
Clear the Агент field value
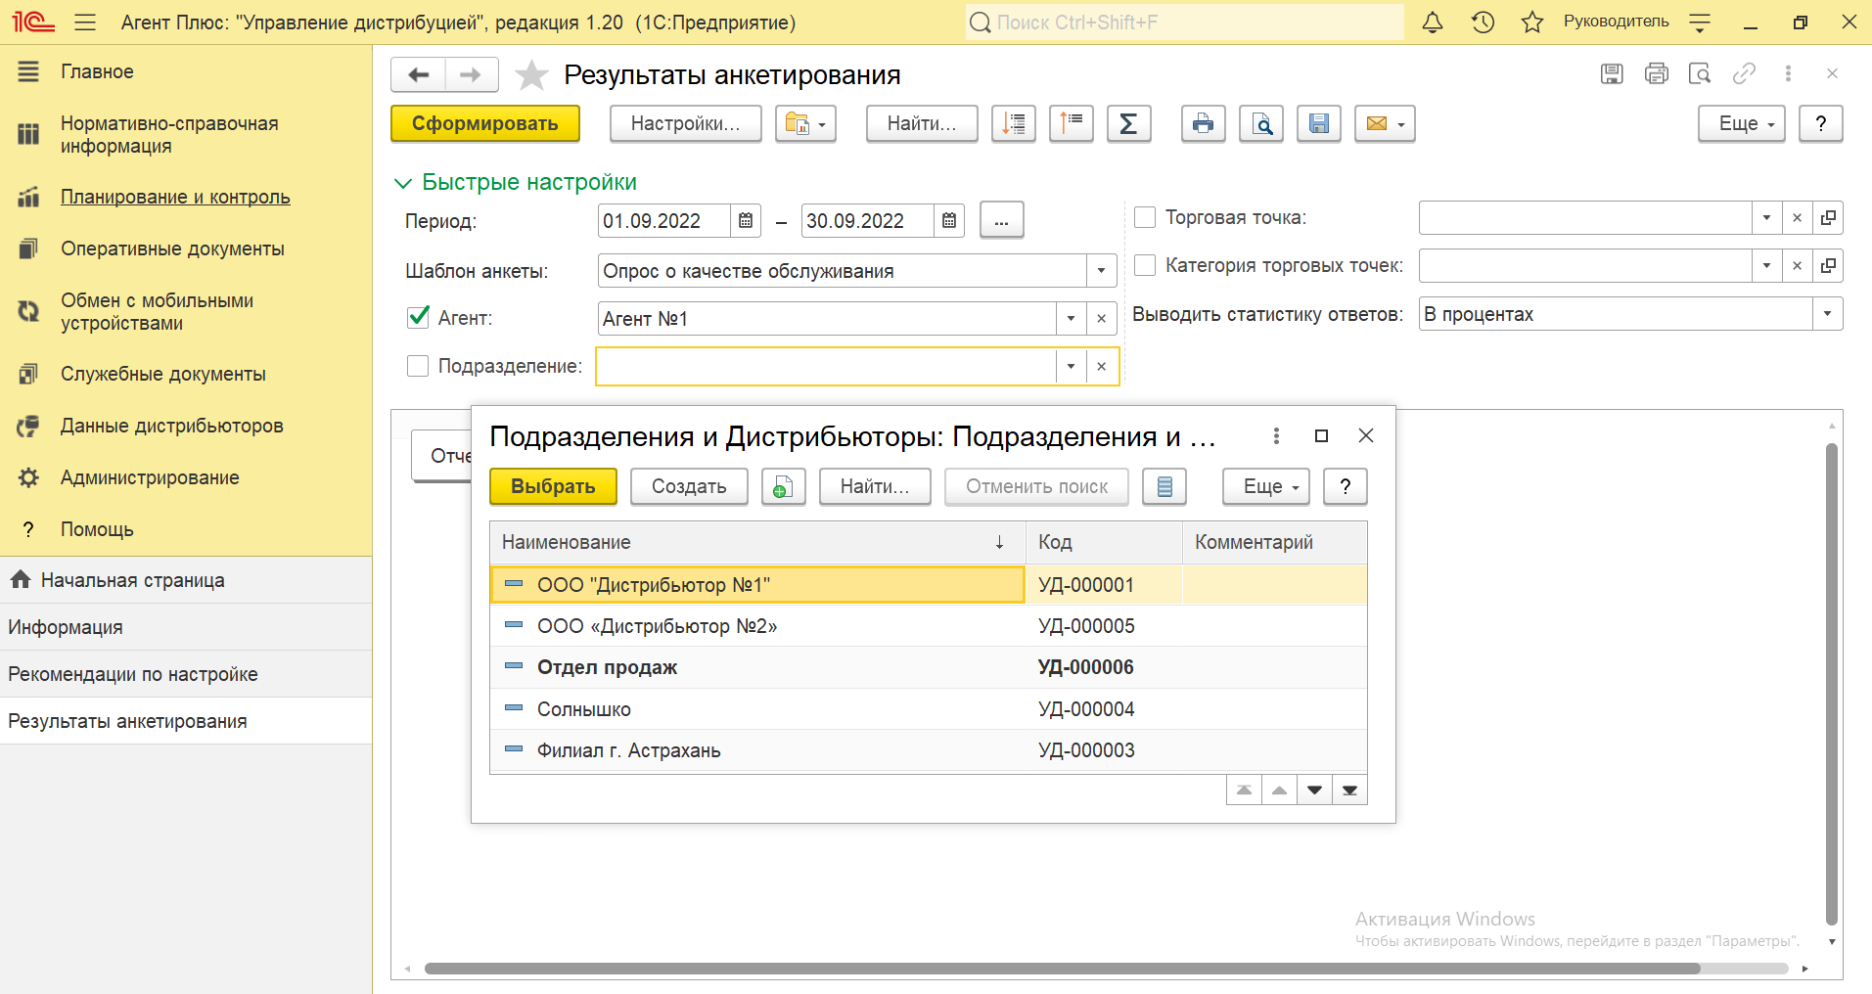pyautogui.click(x=1101, y=319)
